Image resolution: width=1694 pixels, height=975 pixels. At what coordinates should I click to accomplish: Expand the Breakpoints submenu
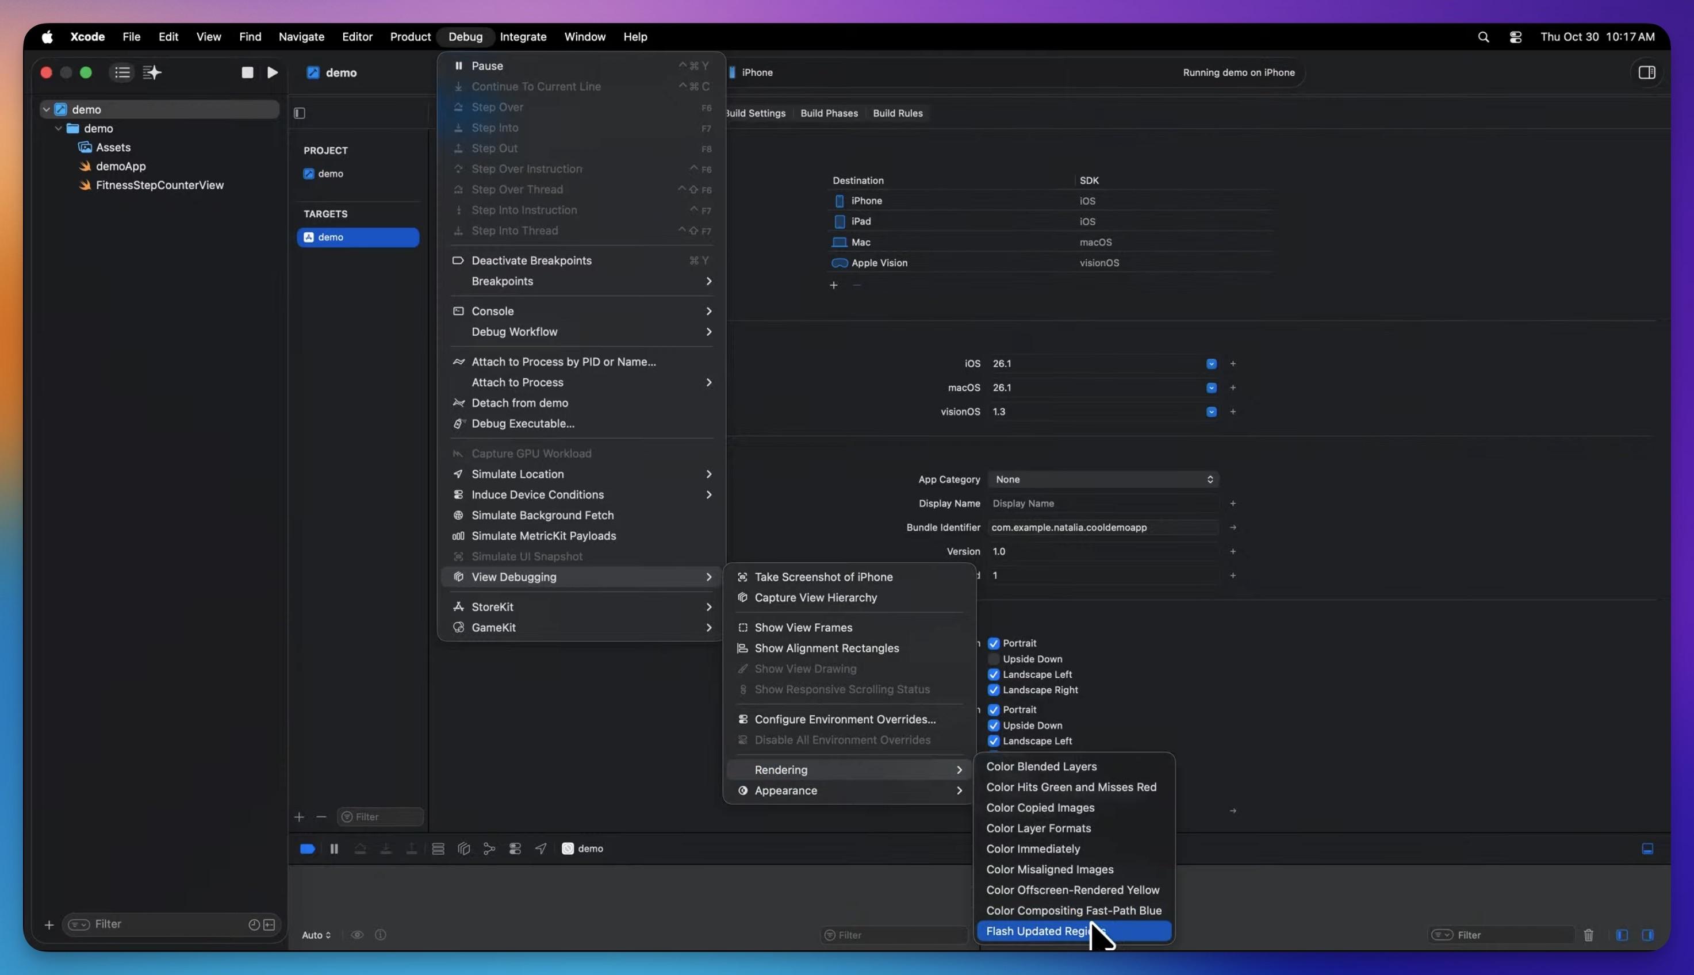tap(581, 281)
